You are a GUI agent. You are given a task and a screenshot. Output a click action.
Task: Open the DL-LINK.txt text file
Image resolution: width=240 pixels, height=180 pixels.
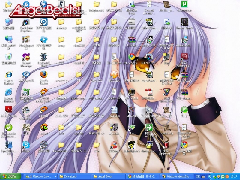(x=114, y=57)
